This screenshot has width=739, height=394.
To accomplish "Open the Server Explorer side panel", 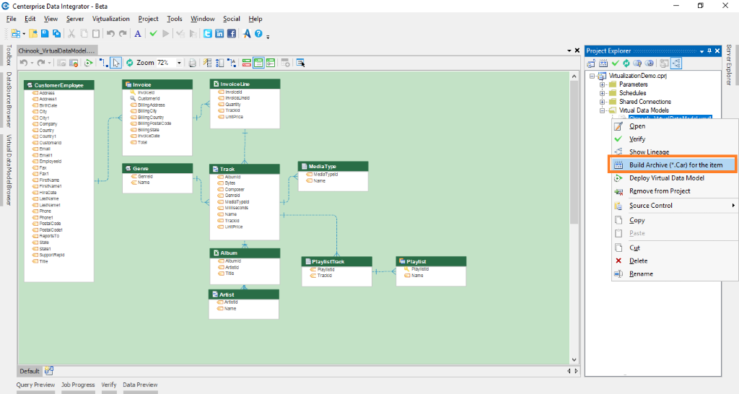I will (x=729, y=66).
